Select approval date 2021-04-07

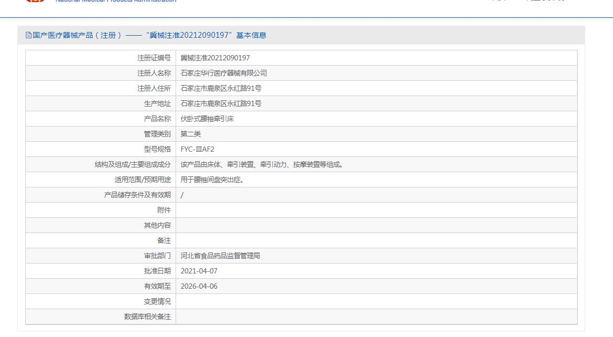(199, 271)
